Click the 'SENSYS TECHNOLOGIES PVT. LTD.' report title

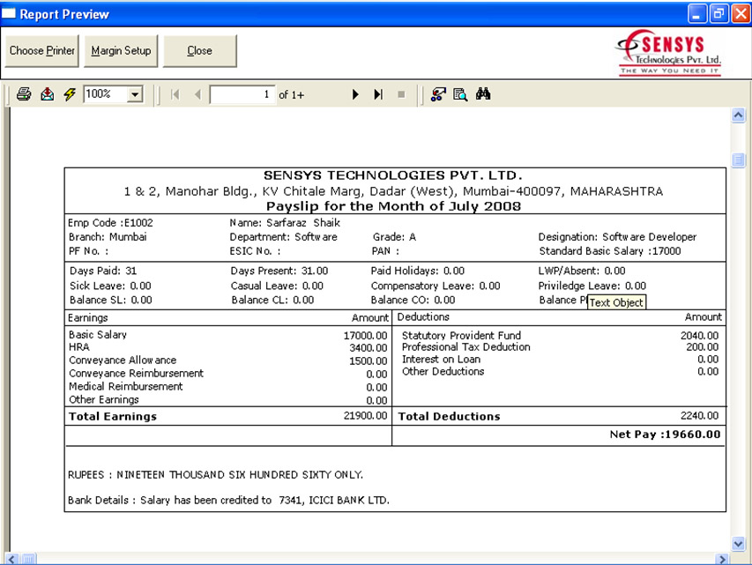393,175
